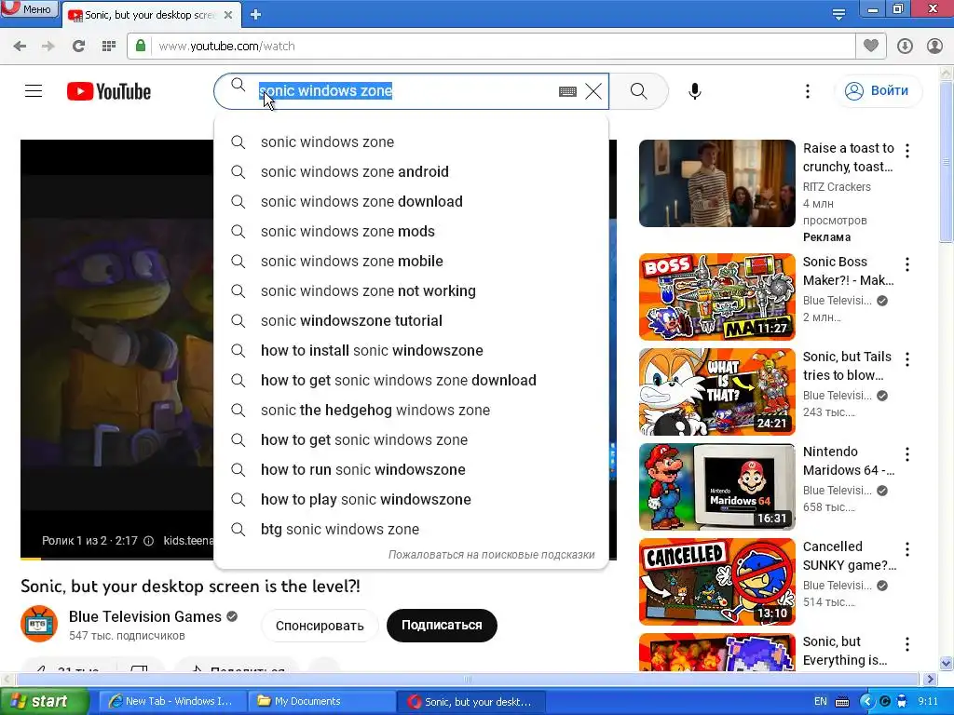Open options for Nintendo Maridows 64 video
The height and width of the screenshot is (715, 954).
pos(907,454)
